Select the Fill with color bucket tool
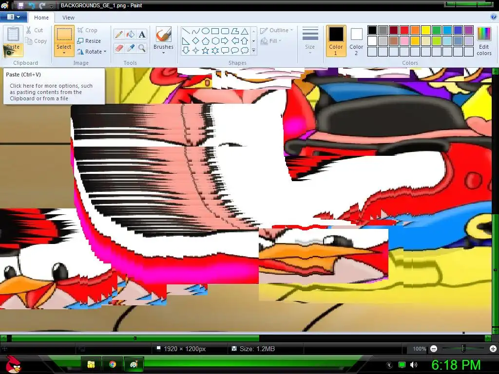Image resolution: width=499 pixels, height=374 pixels. [131, 35]
